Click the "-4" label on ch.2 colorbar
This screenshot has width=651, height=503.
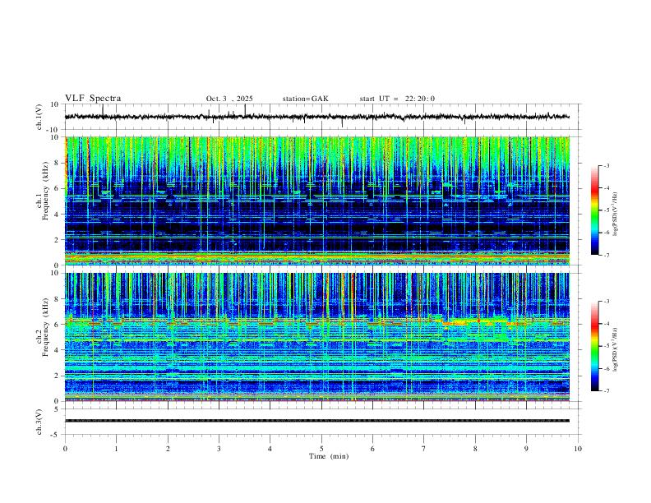click(606, 324)
